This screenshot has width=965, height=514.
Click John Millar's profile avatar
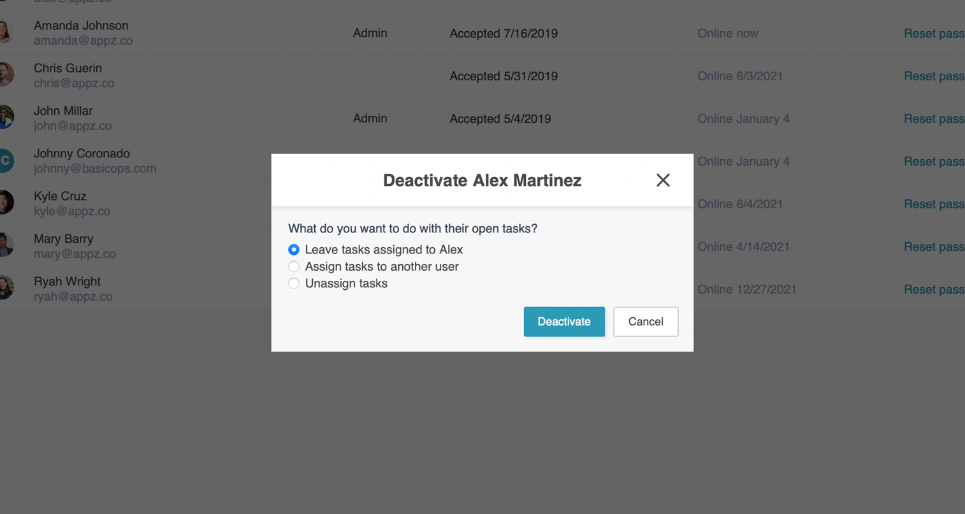(5, 118)
